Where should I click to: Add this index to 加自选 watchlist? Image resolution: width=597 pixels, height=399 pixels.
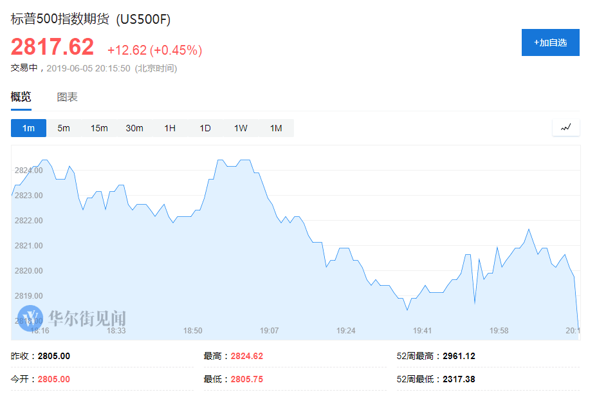click(x=550, y=42)
